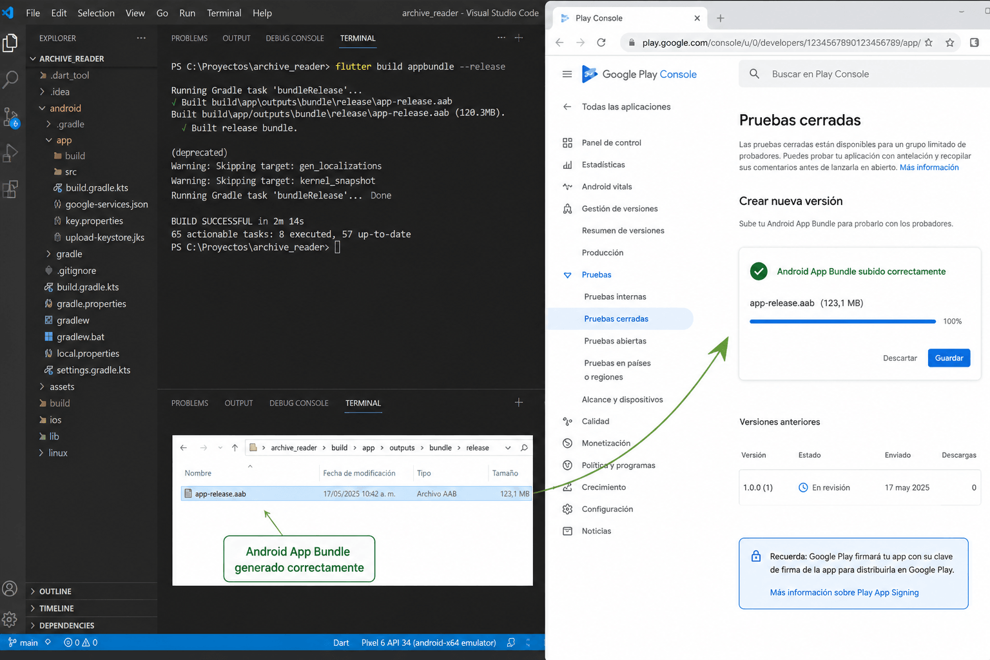The width and height of the screenshot is (990, 660).
Task: Open Más información link in description
Action: [929, 168]
